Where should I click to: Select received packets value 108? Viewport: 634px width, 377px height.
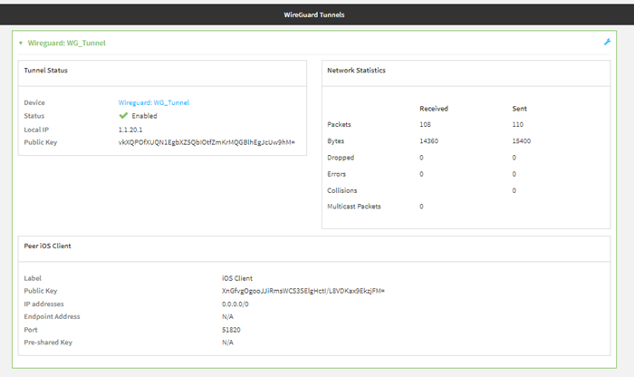click(x=425, y=124)
